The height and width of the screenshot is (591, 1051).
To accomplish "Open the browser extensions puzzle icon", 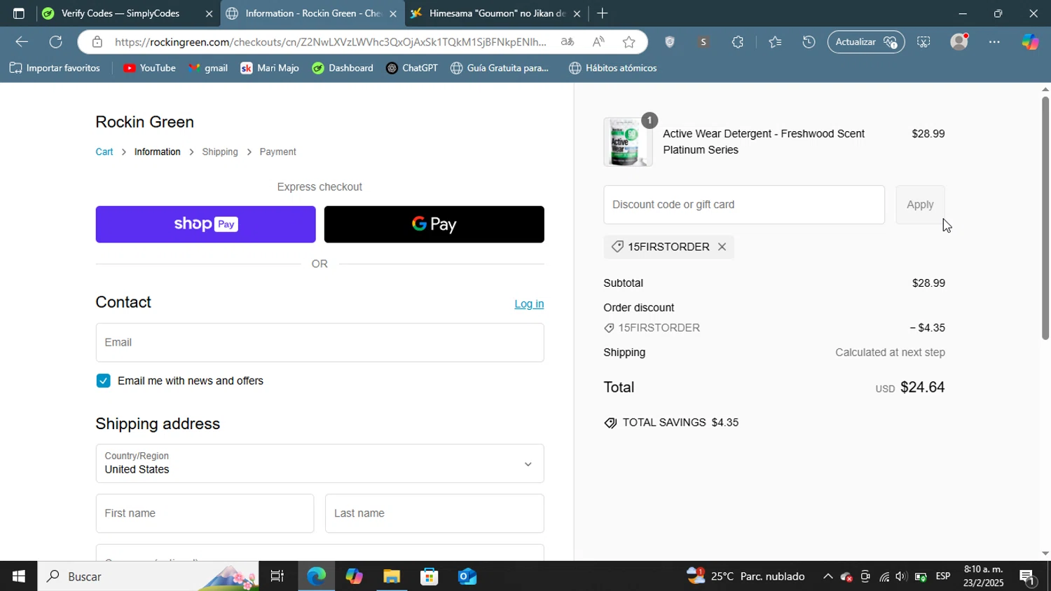I will pos(738,42).
